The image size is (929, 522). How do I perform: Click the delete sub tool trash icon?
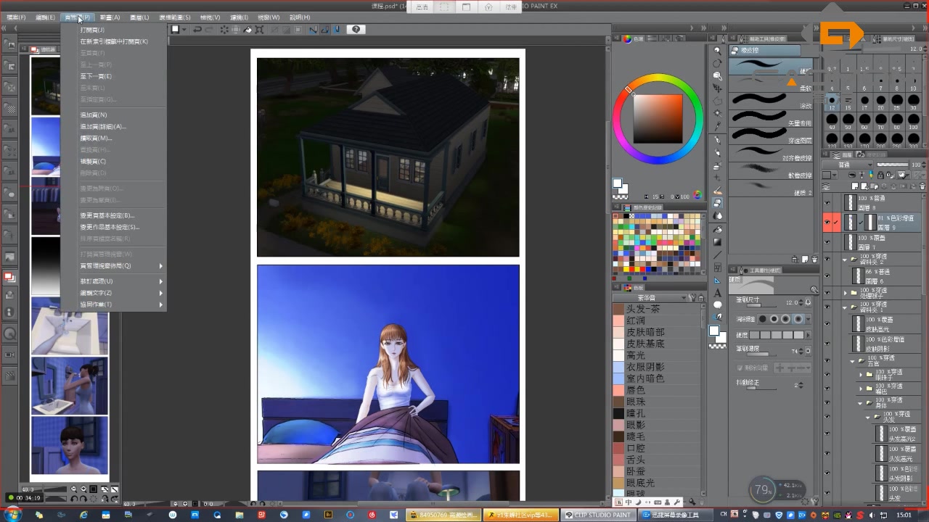point(815,260)
